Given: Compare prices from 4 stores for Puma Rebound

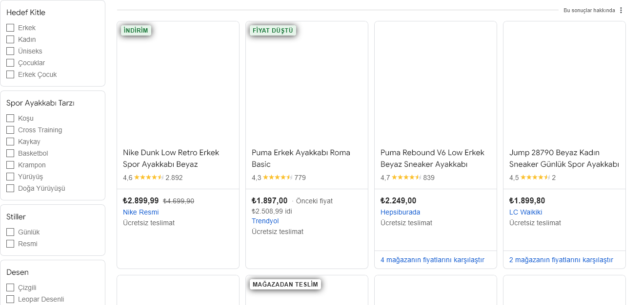Looking at the screenshot, I should 432,260.
